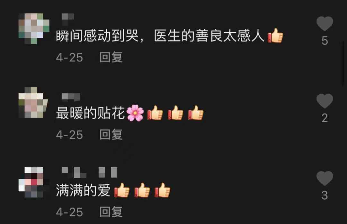Click the thumbs-up emoji after 太感人
The width and height of the screenshot is (347, 224).
(275, 36)
